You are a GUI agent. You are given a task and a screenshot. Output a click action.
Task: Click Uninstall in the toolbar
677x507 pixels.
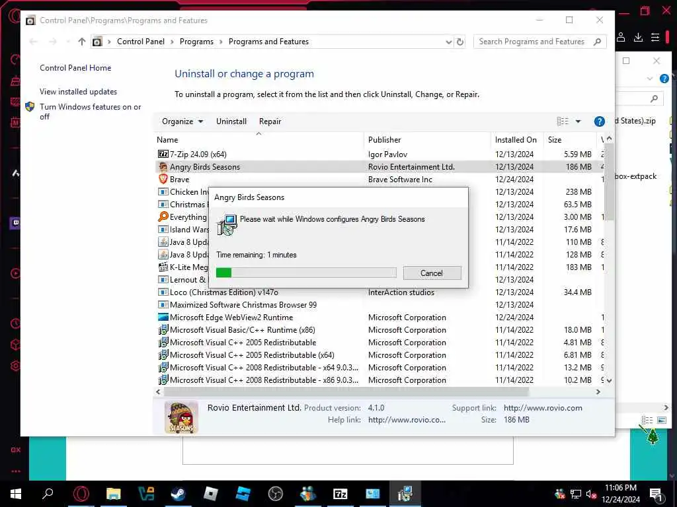pos(231,121)
